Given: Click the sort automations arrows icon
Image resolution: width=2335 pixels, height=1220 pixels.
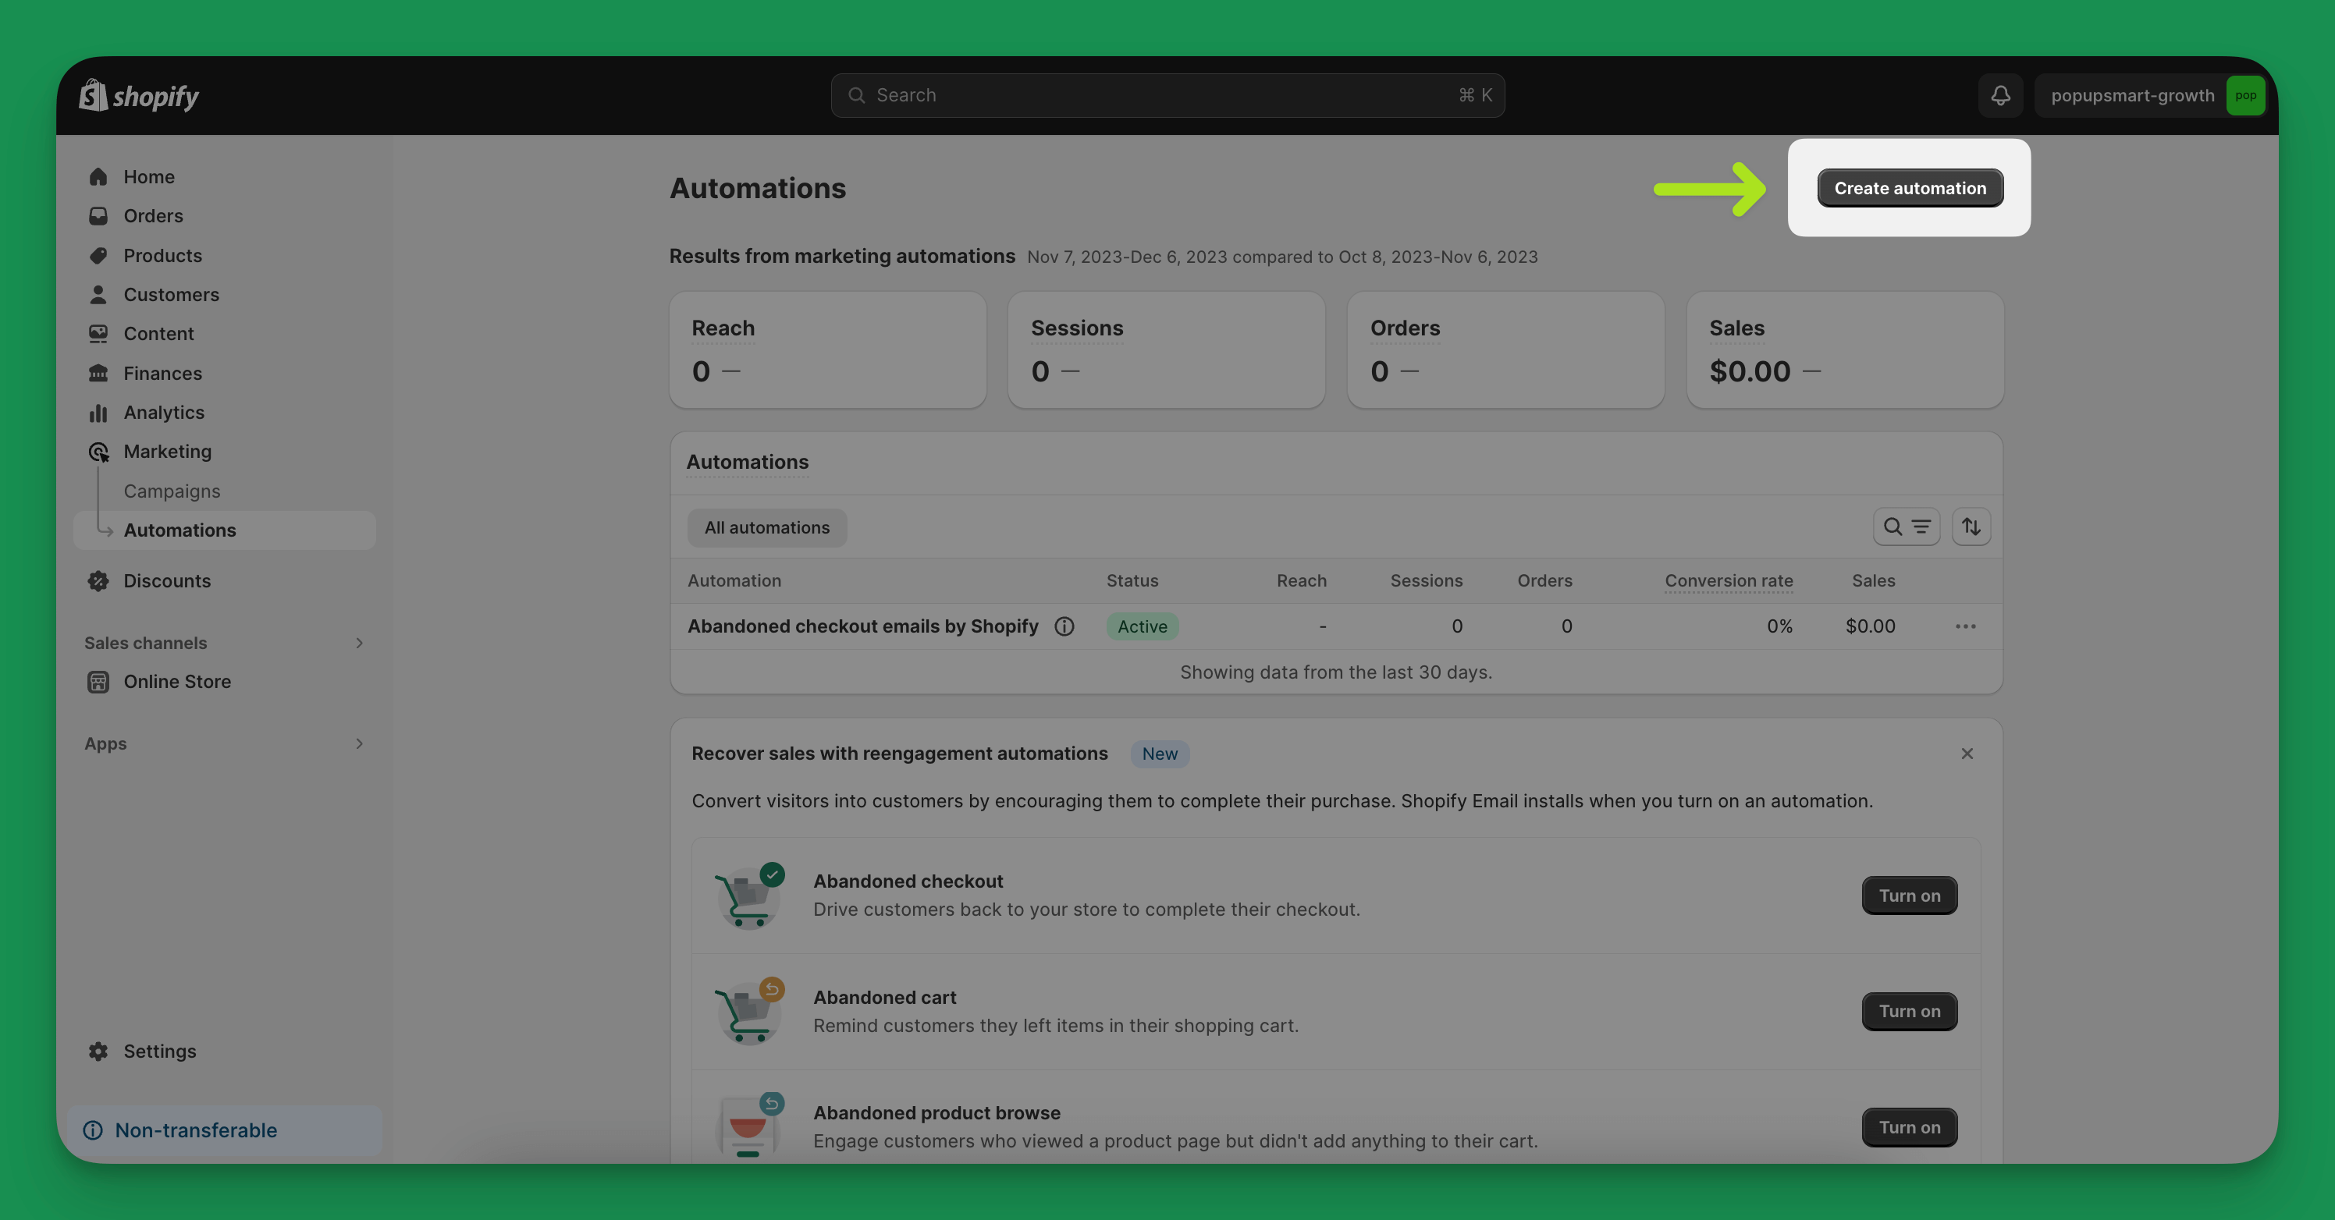Looking at the screenshot, I should click(x=1971, y=527).
